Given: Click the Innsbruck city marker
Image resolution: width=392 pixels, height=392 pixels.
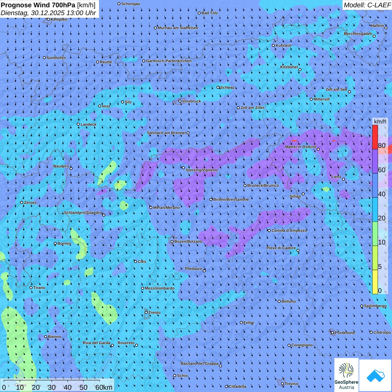Looking at the screenshot, I should click(x=180, y=101).
